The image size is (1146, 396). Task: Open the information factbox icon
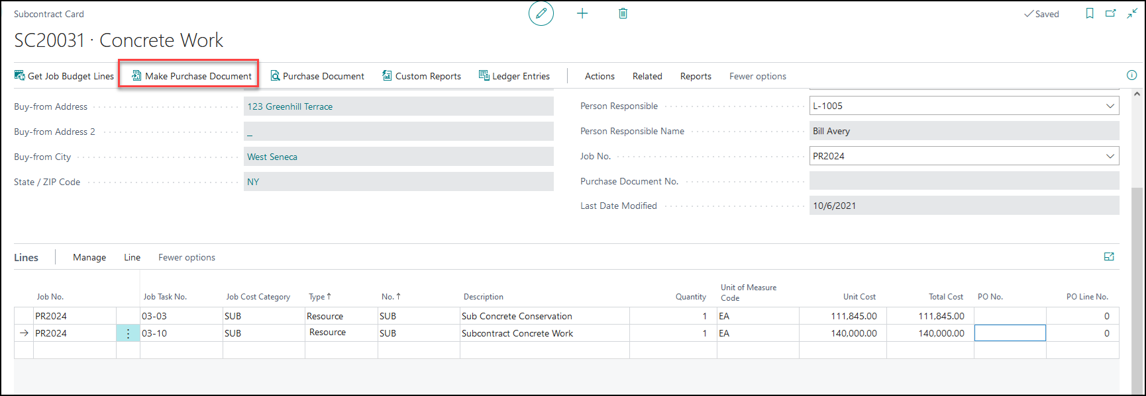coord(1131,75)
